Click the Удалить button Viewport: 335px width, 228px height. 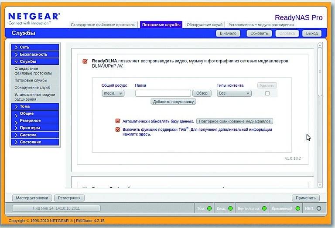tap(267, 85)
